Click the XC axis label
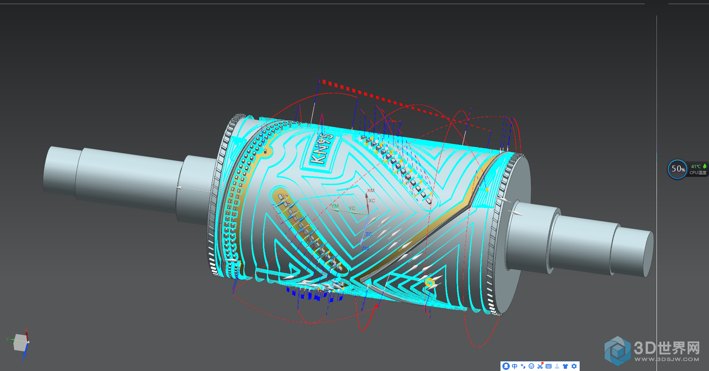709x371 pixels. pos(372,201)
